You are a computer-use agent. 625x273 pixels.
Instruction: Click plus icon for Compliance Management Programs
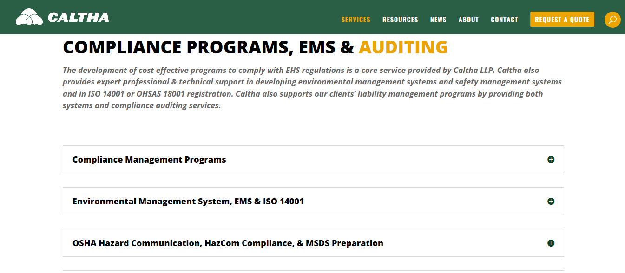pos(551,159)
